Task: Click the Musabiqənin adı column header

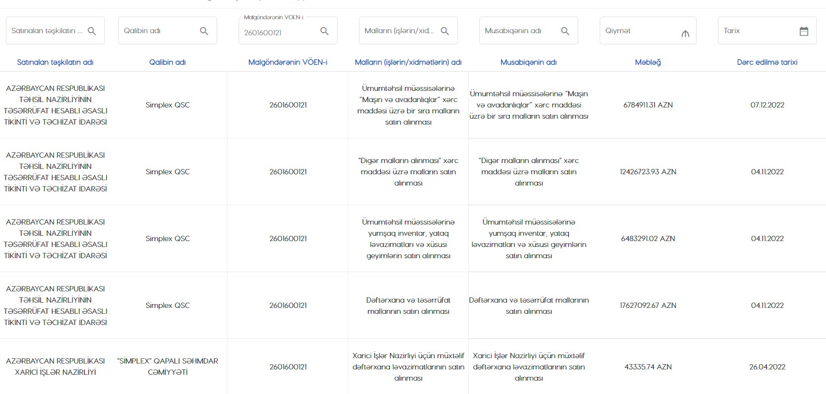Action: [x=529, y=62]
